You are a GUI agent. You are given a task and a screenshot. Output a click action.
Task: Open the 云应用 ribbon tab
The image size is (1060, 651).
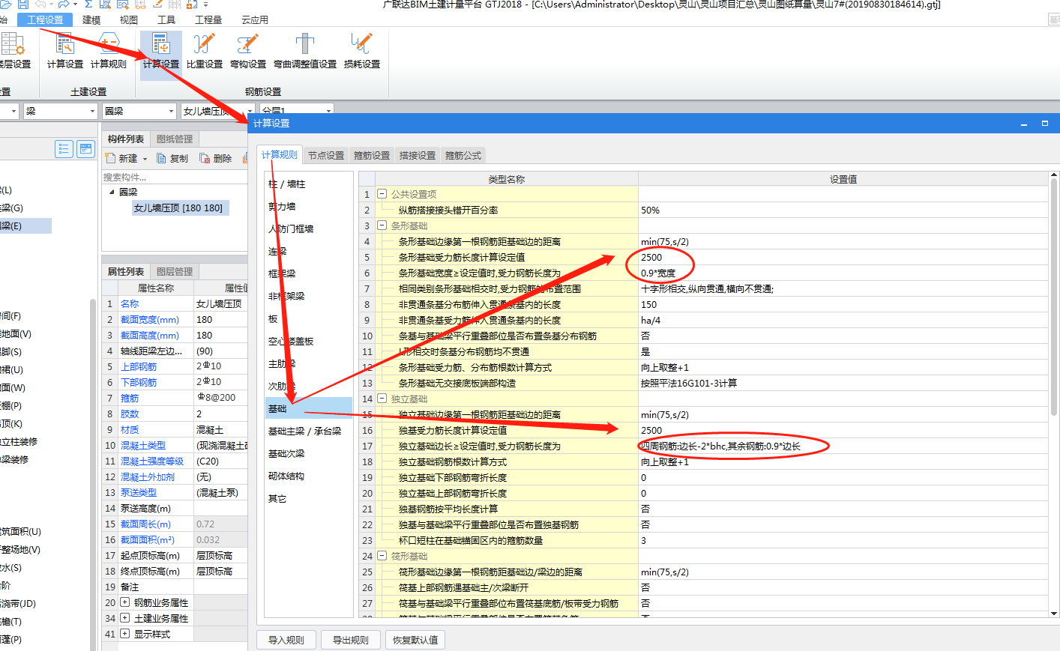click(255, 20)
